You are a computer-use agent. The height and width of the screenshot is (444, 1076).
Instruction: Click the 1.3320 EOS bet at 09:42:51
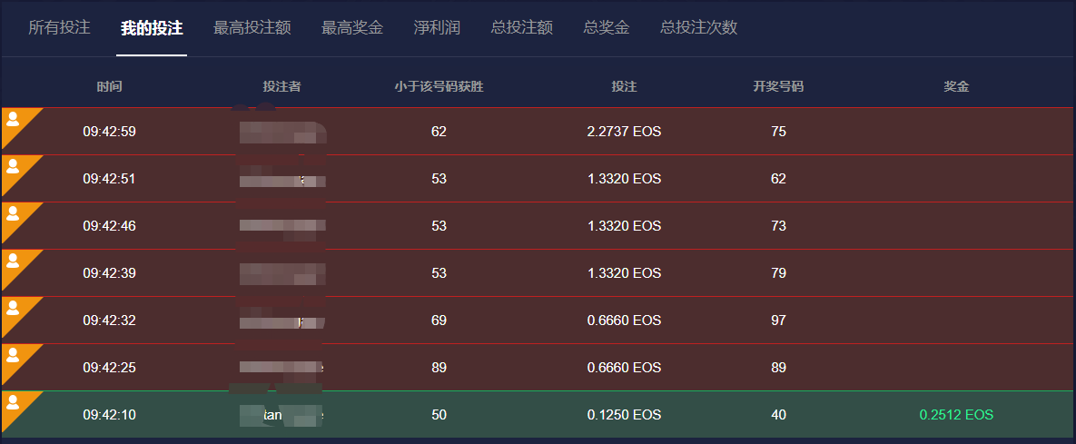(x=625, y=179)
